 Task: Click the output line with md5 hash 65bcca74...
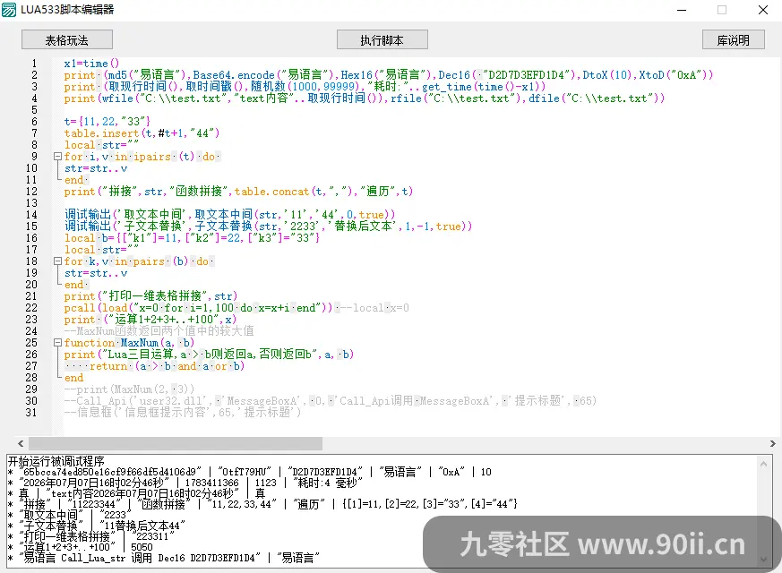(250, 472)
